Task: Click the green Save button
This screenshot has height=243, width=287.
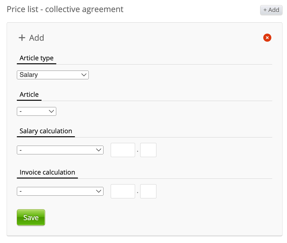Action: click(x=31, y=218)
